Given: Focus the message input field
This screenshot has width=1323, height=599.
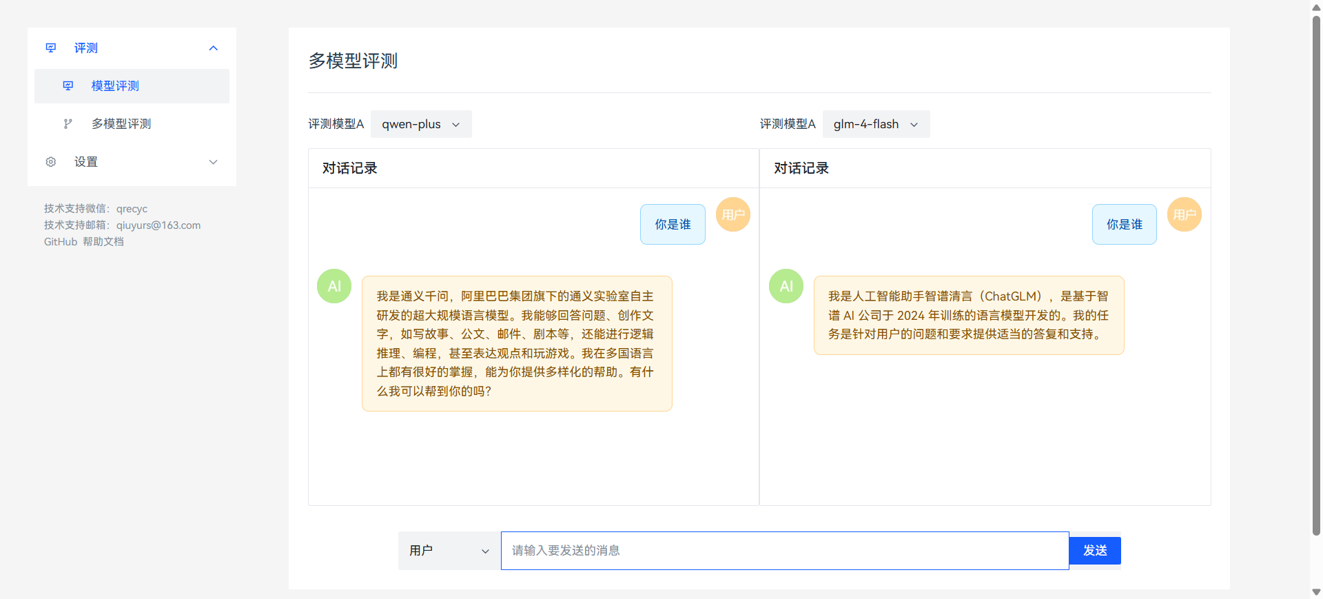Looking at the screenshot, I should coord(785,551).
